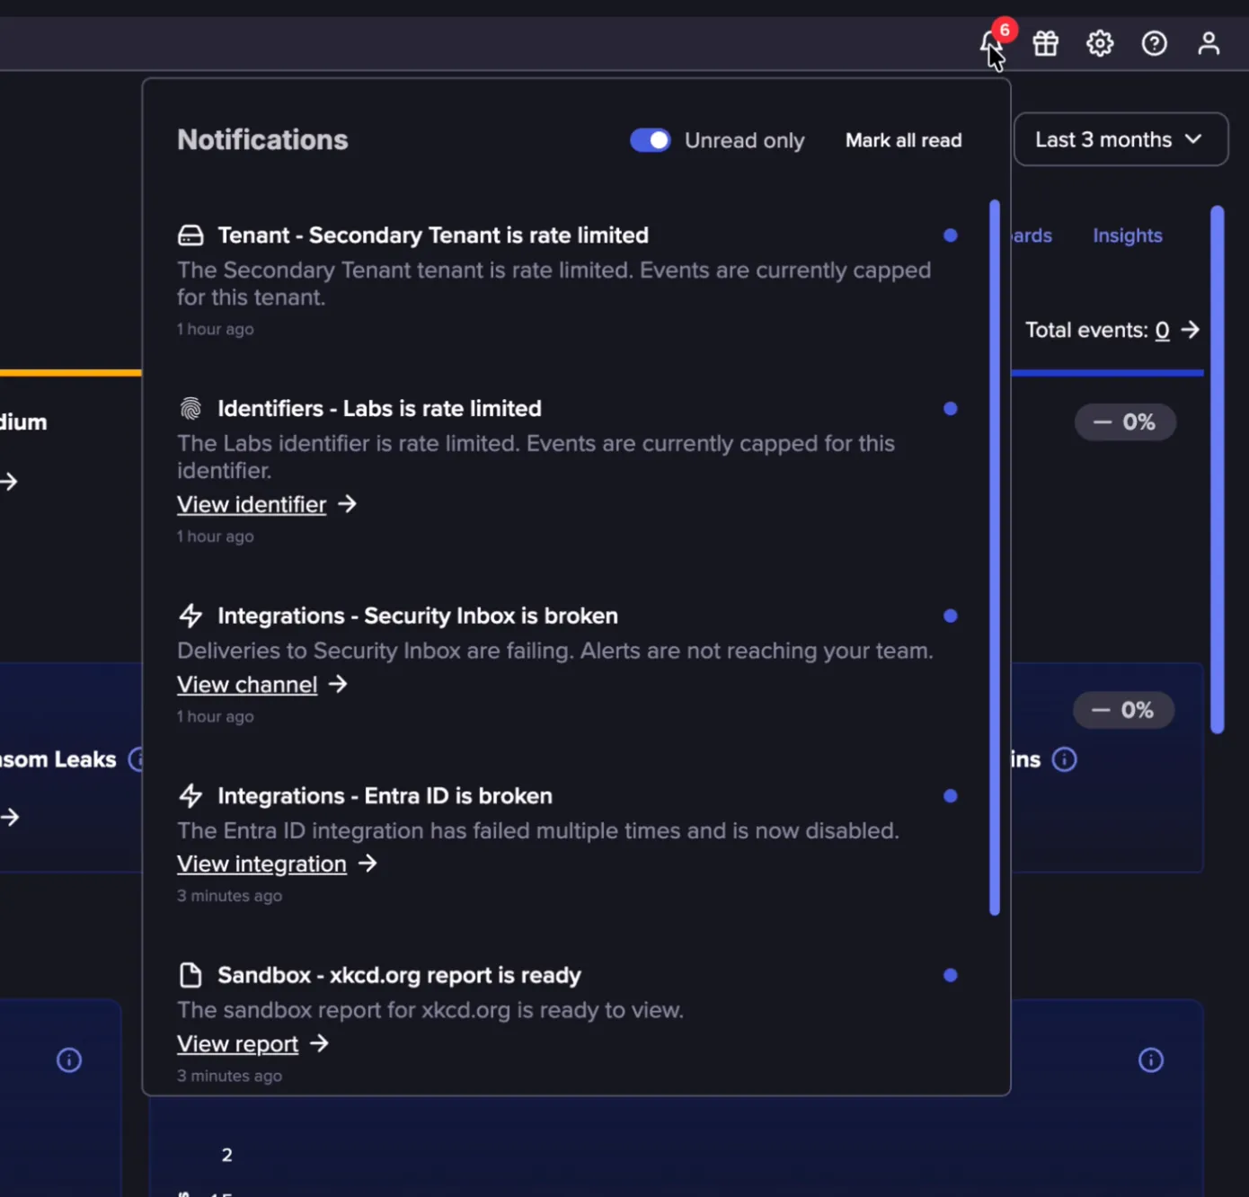
Task: Expand the Last 3 months dropdown
Action: click(x=1121, y=139)
